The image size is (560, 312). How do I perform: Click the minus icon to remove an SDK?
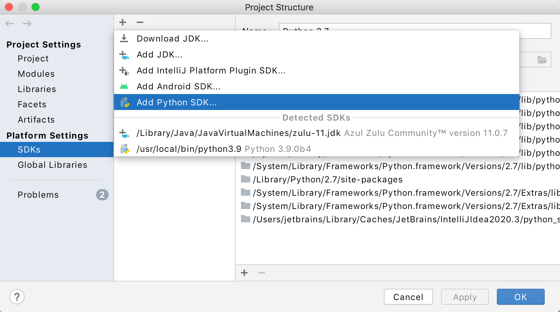(x=140, y=22)
